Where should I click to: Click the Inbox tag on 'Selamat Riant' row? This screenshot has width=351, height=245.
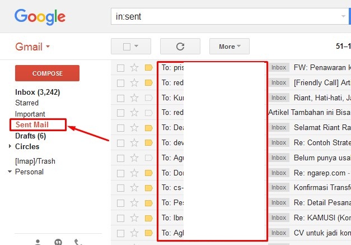pos(279,127)
